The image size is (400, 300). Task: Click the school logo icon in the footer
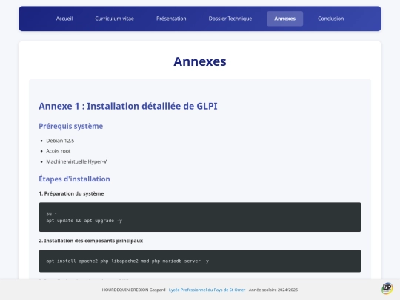click(x=387, y=289)
